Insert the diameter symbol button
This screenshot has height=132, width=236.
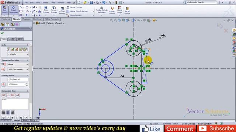pos(4,118)
